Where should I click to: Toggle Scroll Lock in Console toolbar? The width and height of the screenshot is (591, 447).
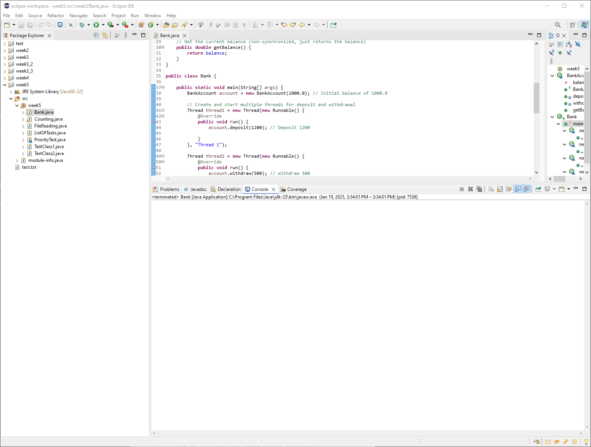tap(500, 189)
